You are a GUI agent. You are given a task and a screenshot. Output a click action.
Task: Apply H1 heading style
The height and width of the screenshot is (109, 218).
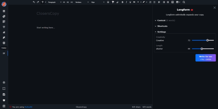pos(64,2)
